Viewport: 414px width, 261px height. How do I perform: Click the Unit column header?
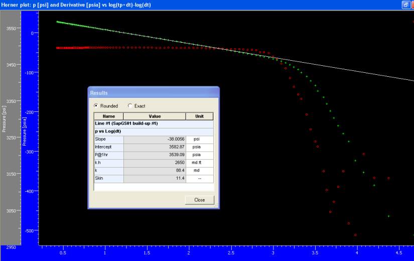(x=199, y=116)
